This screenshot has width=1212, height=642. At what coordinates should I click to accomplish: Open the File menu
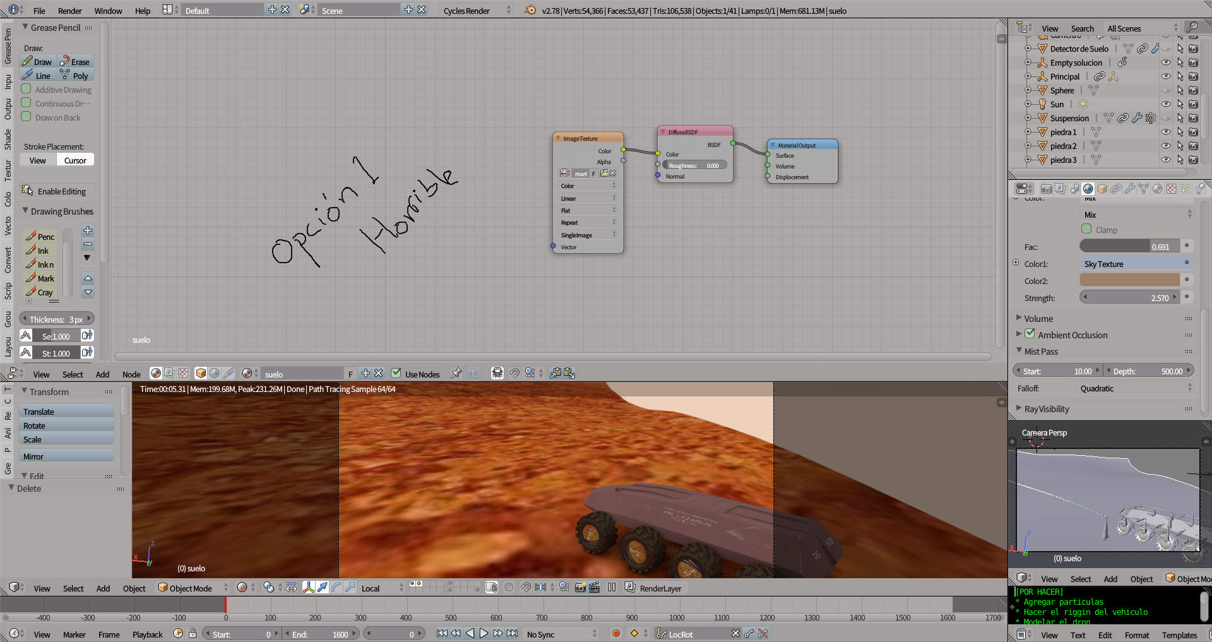pyautogui.click(x=39, y=11)
